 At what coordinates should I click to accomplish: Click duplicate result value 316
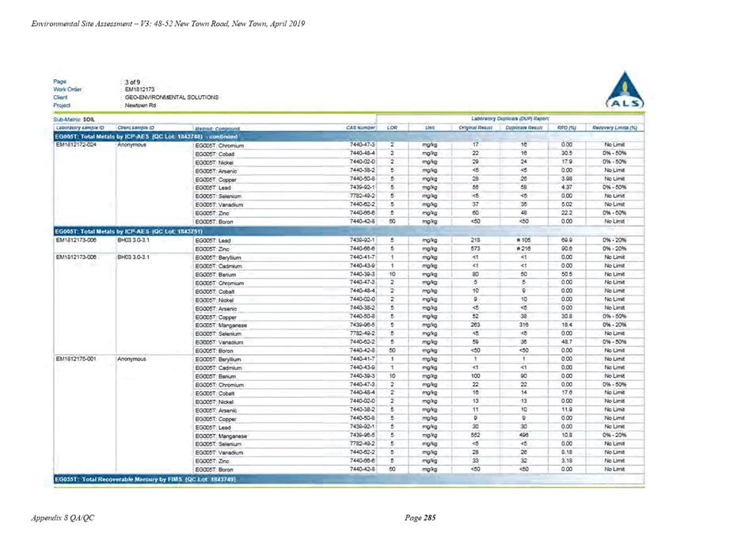pyautogui.click(x=523, y=325)
